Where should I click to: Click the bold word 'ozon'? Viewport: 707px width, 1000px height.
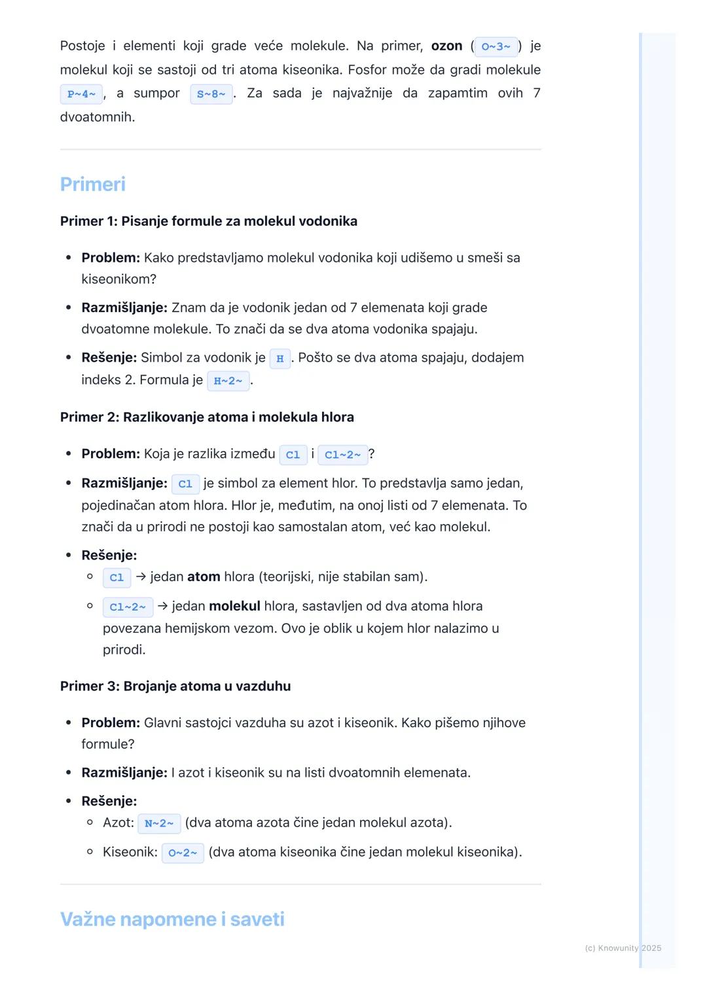tap(446, 46)
